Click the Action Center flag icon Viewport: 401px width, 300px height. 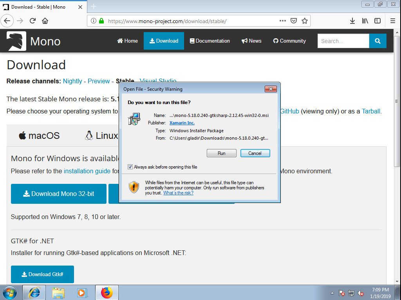point(341,293)
